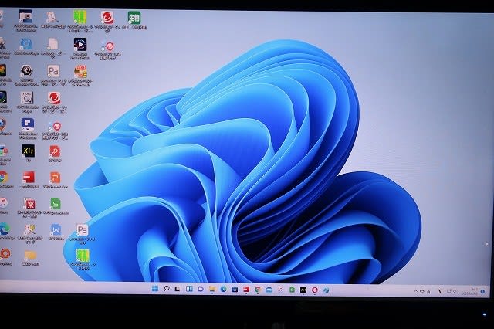Select the yellow folder on the desktop
This screenshot has height=329, width=494.
point(29,256)
